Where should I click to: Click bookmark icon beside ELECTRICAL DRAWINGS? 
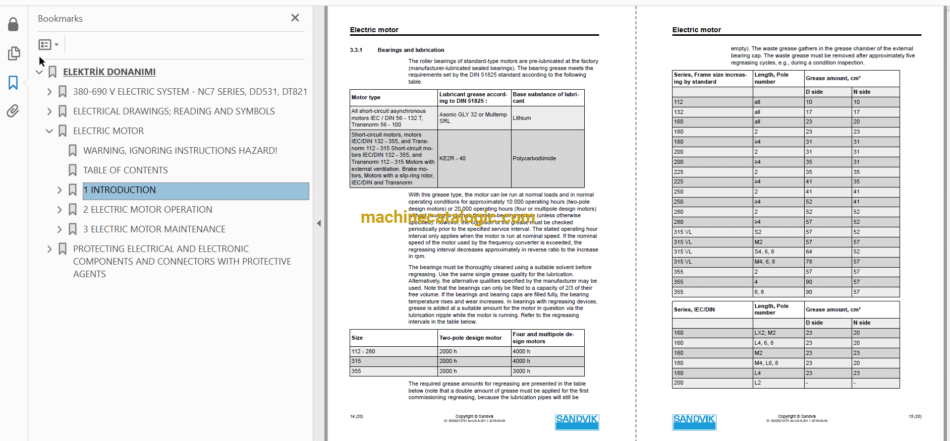[63, 111]
